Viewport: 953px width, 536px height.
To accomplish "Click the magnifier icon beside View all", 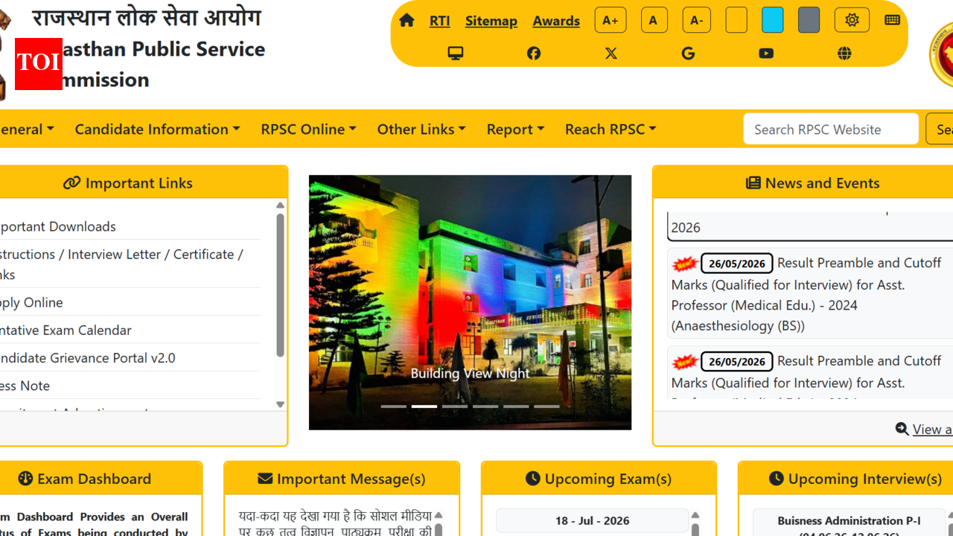I will [x=902, y=429].
